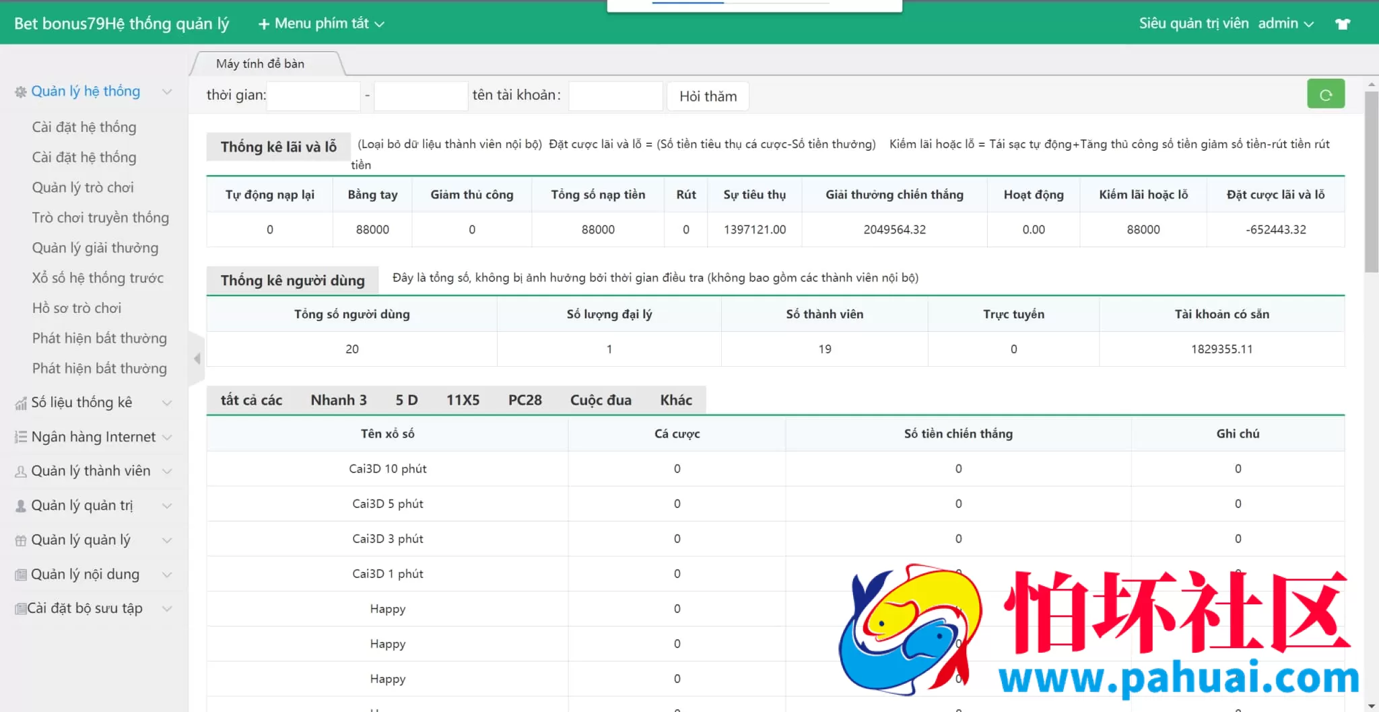This screenshot has width=1379, height=712.
Task: Click the list icon beside Ngân hàng Internet
Action: pyautogui.click(x=21, y=437)
